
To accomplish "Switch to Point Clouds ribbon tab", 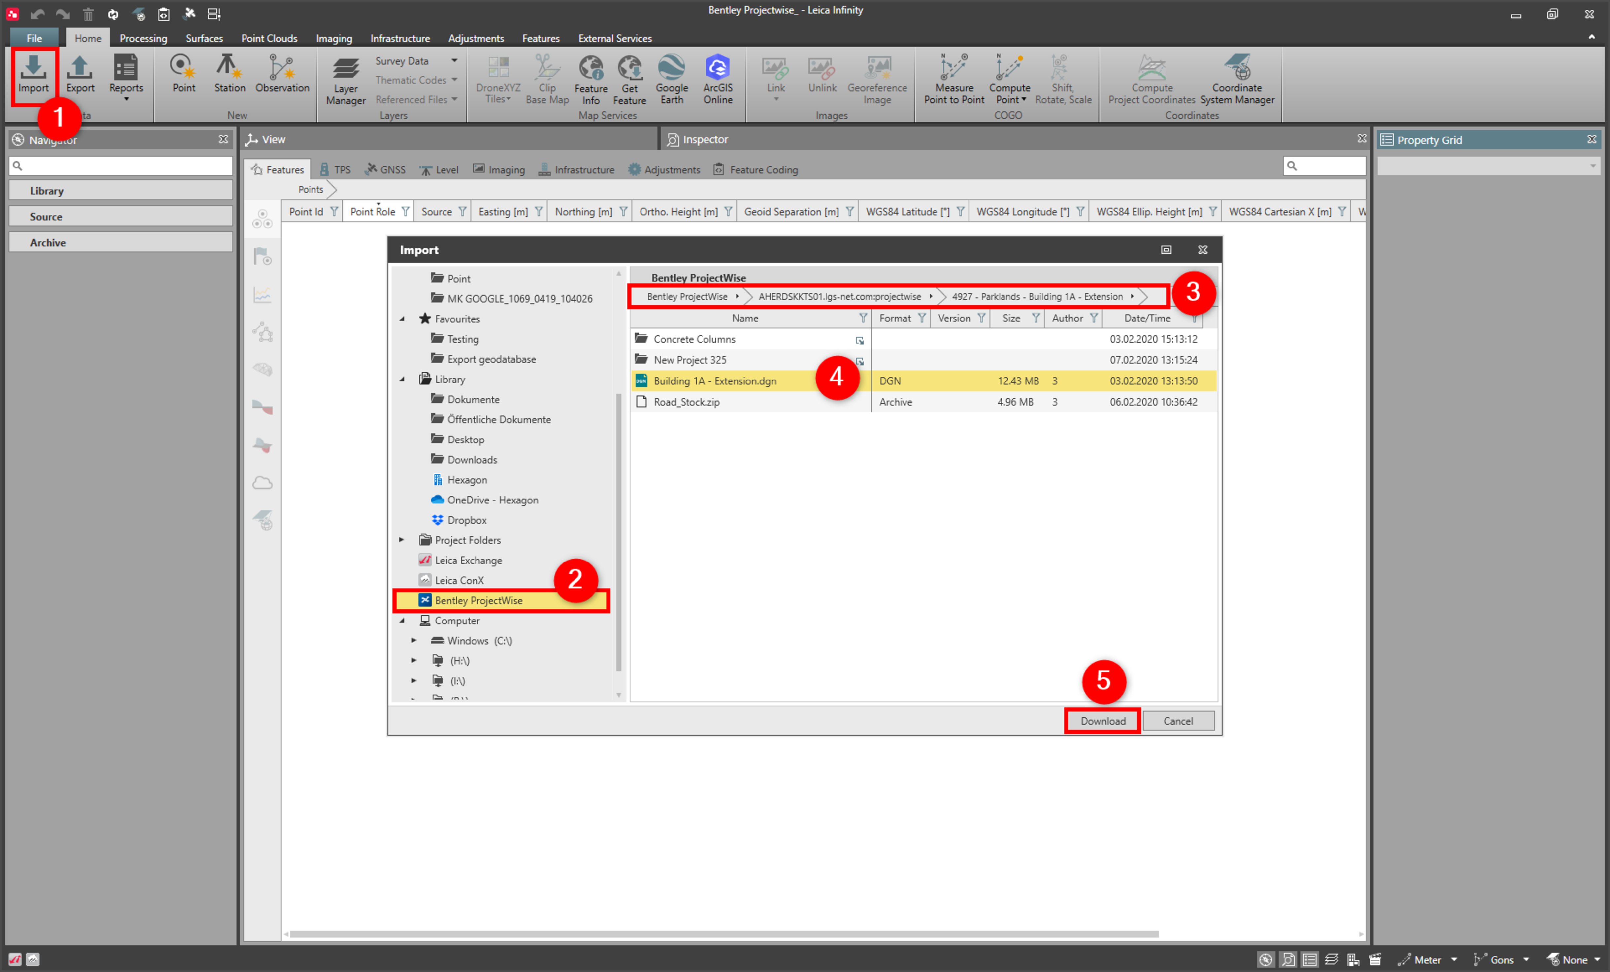I will [x=269, y=38].
